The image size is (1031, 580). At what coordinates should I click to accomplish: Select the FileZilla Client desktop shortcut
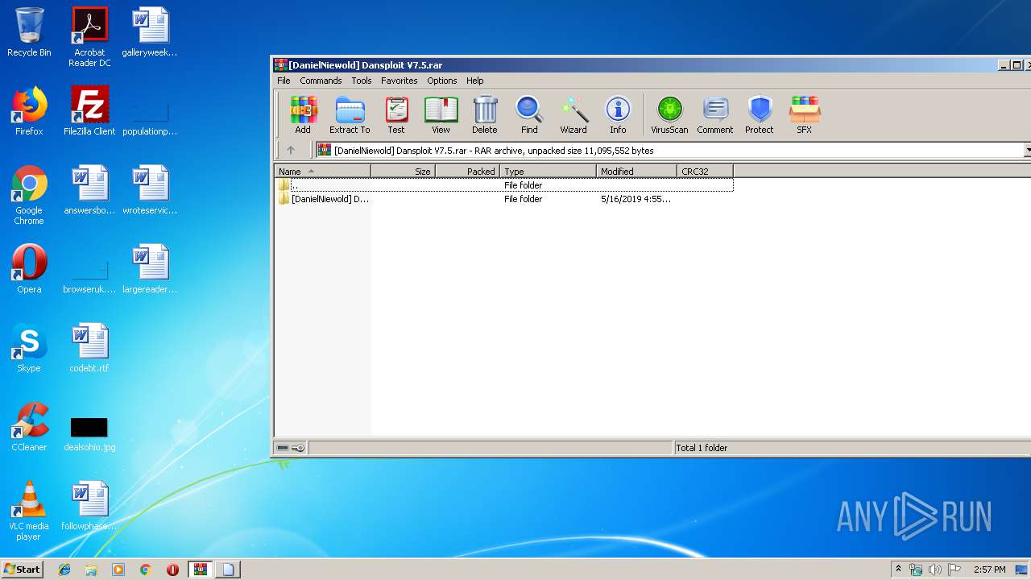click(x=89, y=111)
